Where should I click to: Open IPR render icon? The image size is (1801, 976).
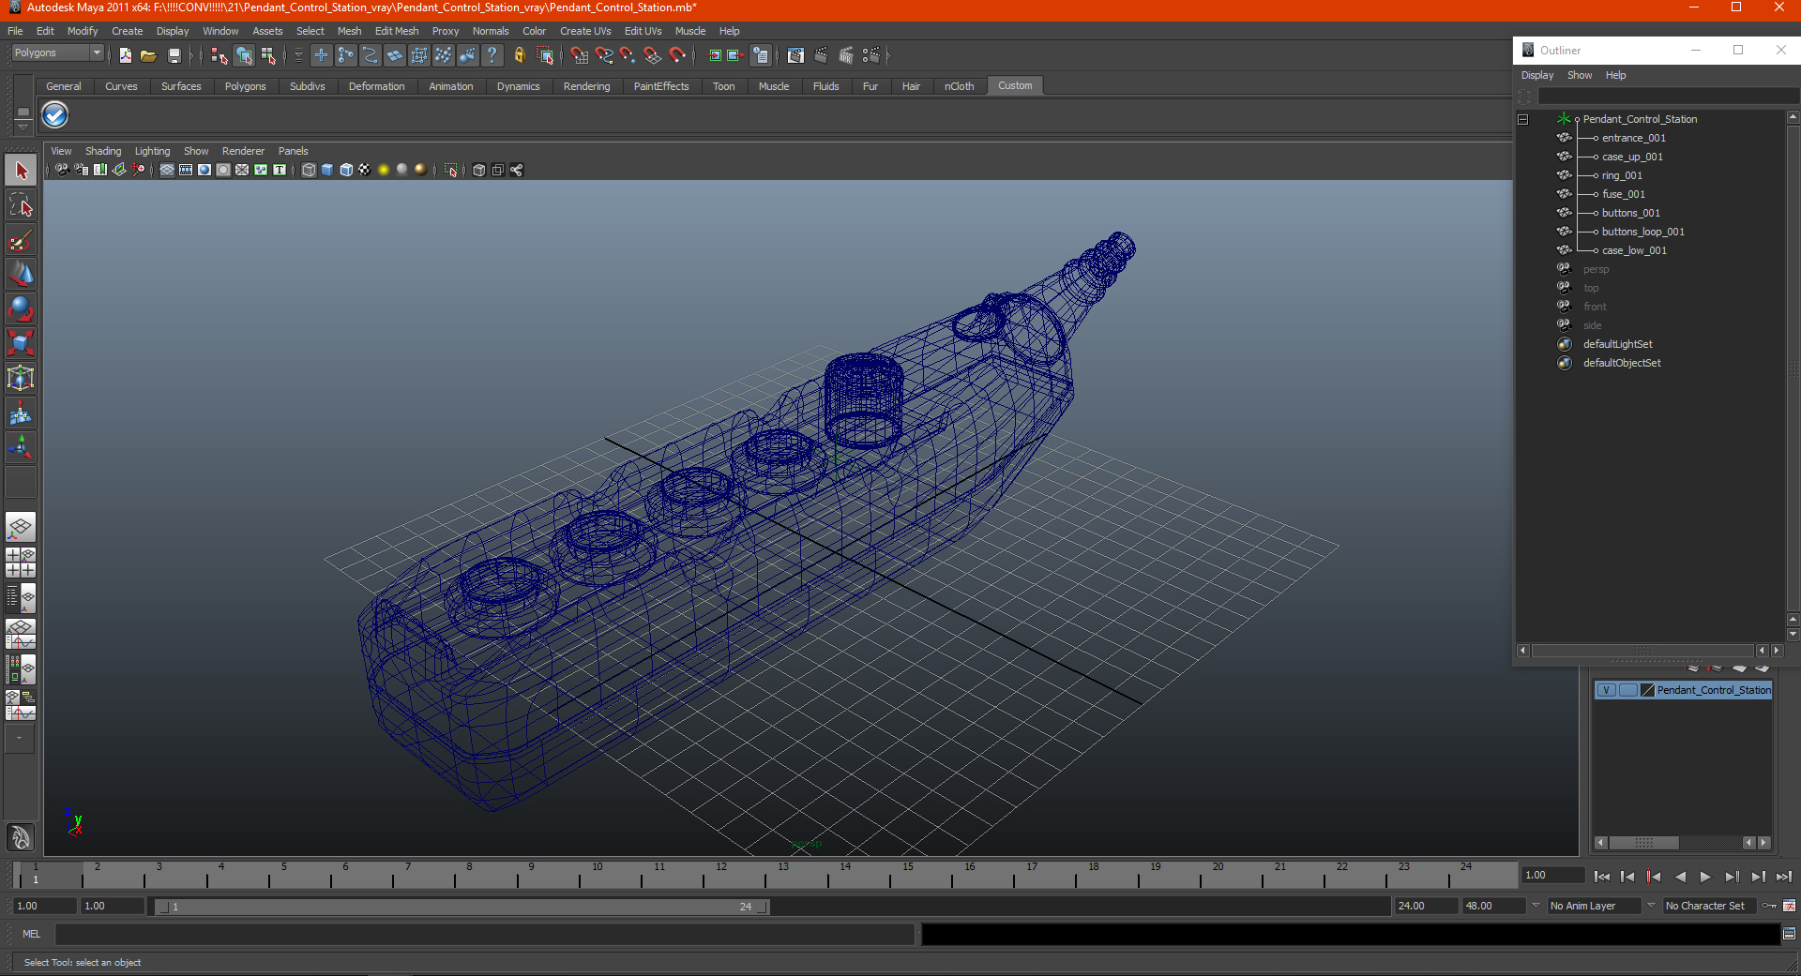tap(846, 55)
